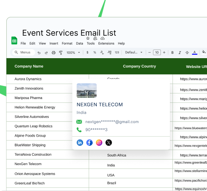
Task: Open more number formats 123
Action: pos(117,53)
